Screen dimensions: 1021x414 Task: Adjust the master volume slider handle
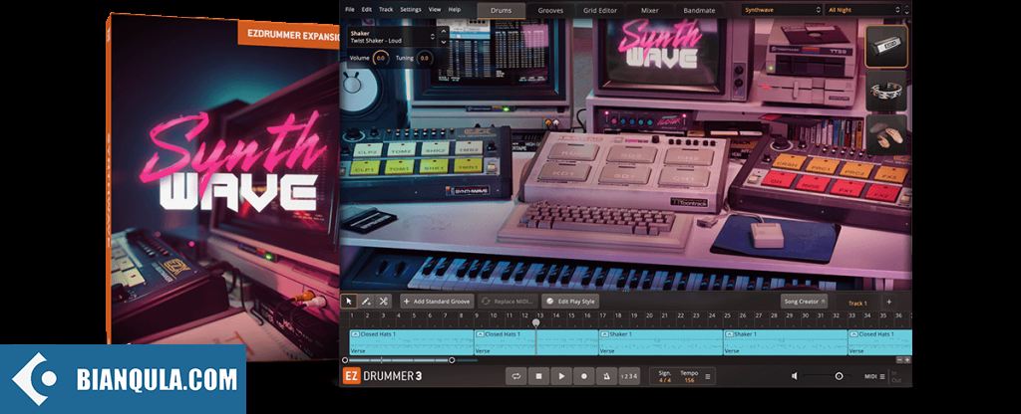839,376
